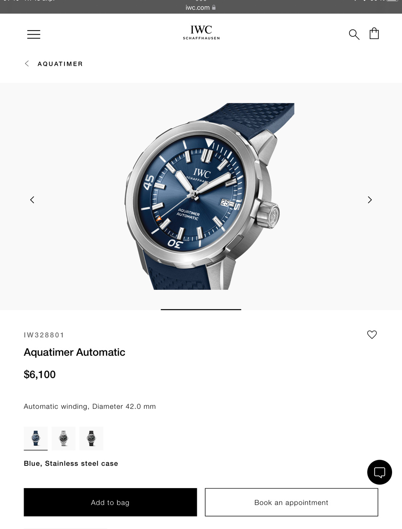Tap the iwc.com address bar
402x529 pixels.
(201, 7)
